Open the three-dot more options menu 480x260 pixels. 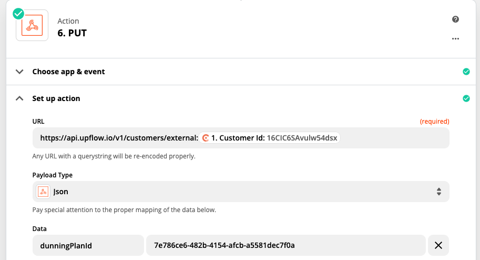tap(455, 39)
